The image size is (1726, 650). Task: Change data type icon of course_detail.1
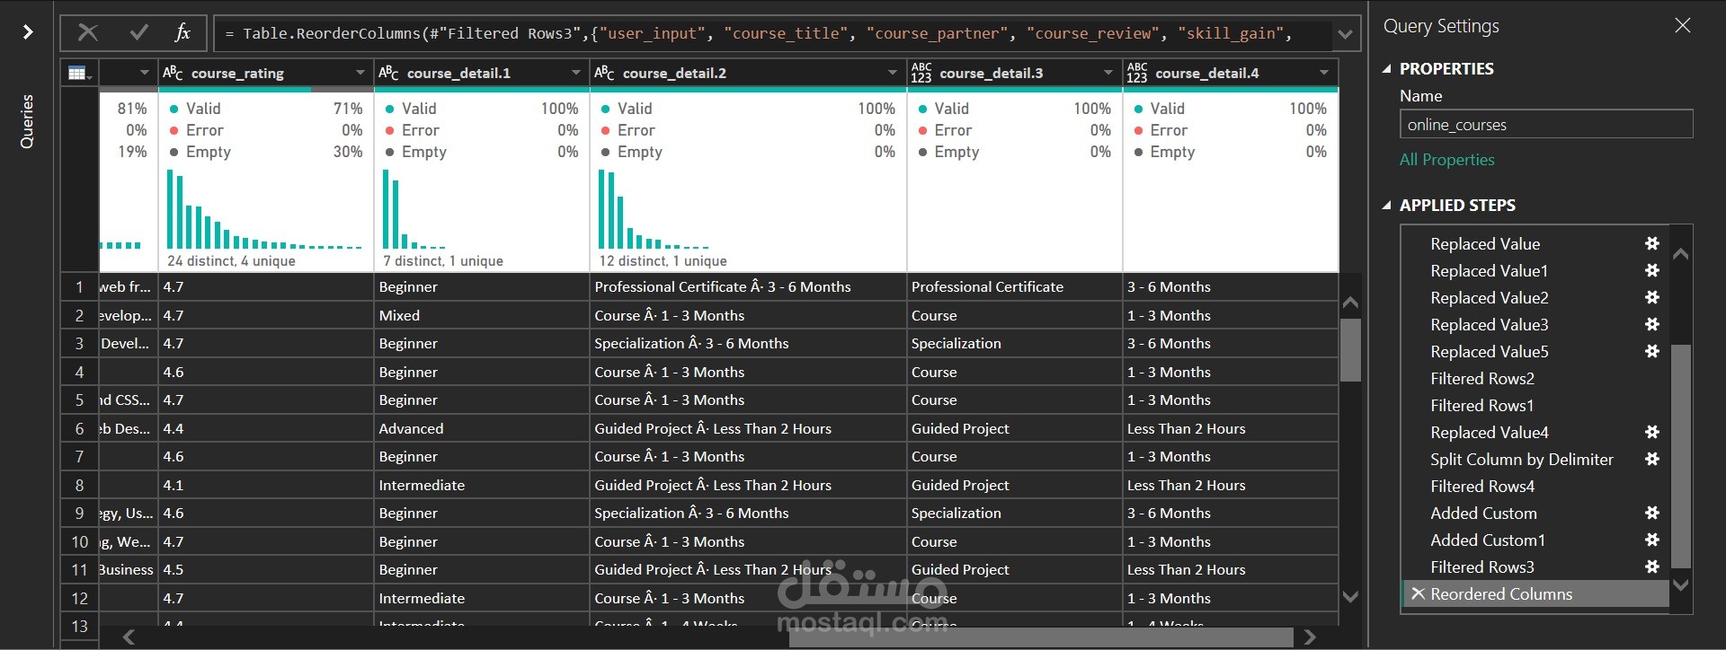point(388,73)
